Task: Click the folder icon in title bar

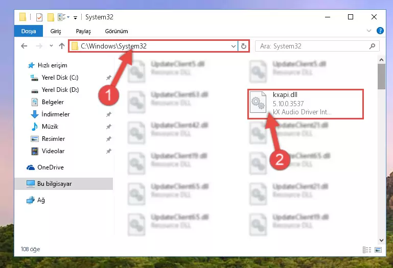Action: (22, 17)
